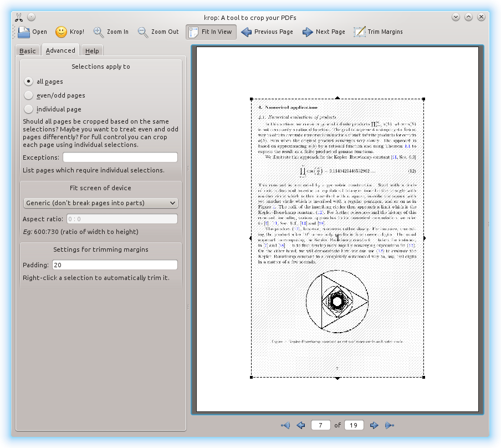Screen dimensions: 501x448
Task: Click Trim Margins tool
Action: click(379, 32)
